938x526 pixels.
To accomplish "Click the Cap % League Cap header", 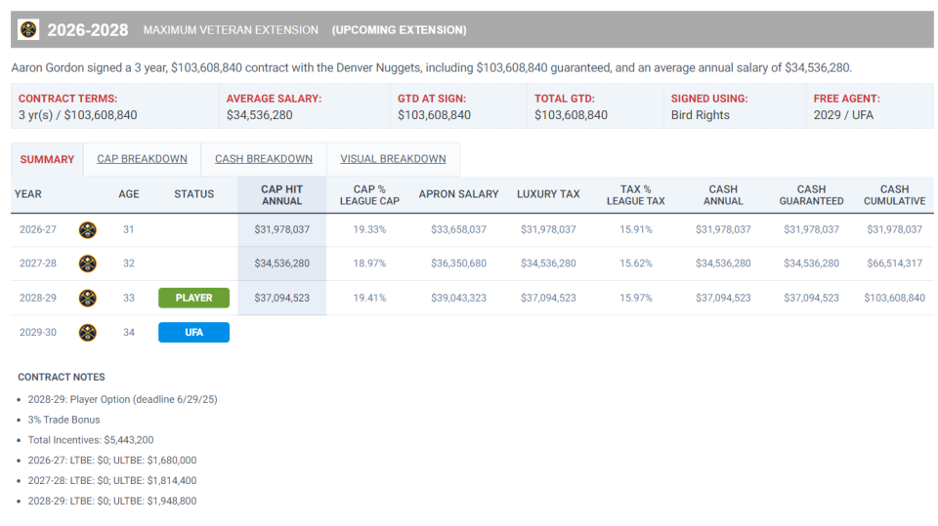I will pos(369,194).
